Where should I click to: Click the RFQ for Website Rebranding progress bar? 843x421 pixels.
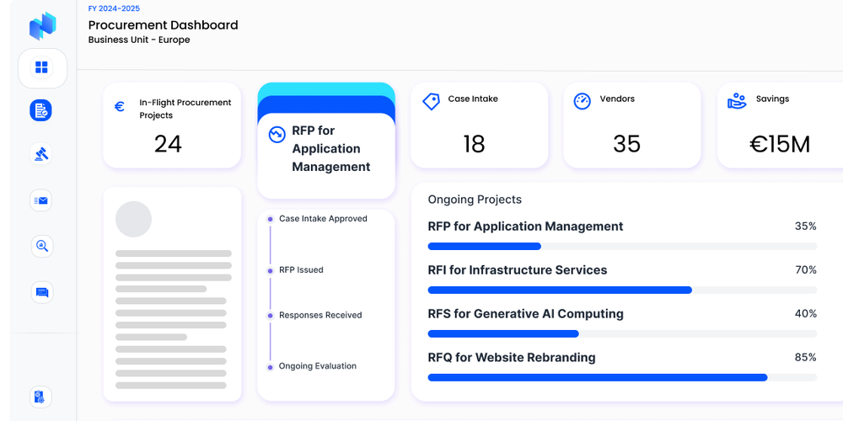[x=622, y=377]
